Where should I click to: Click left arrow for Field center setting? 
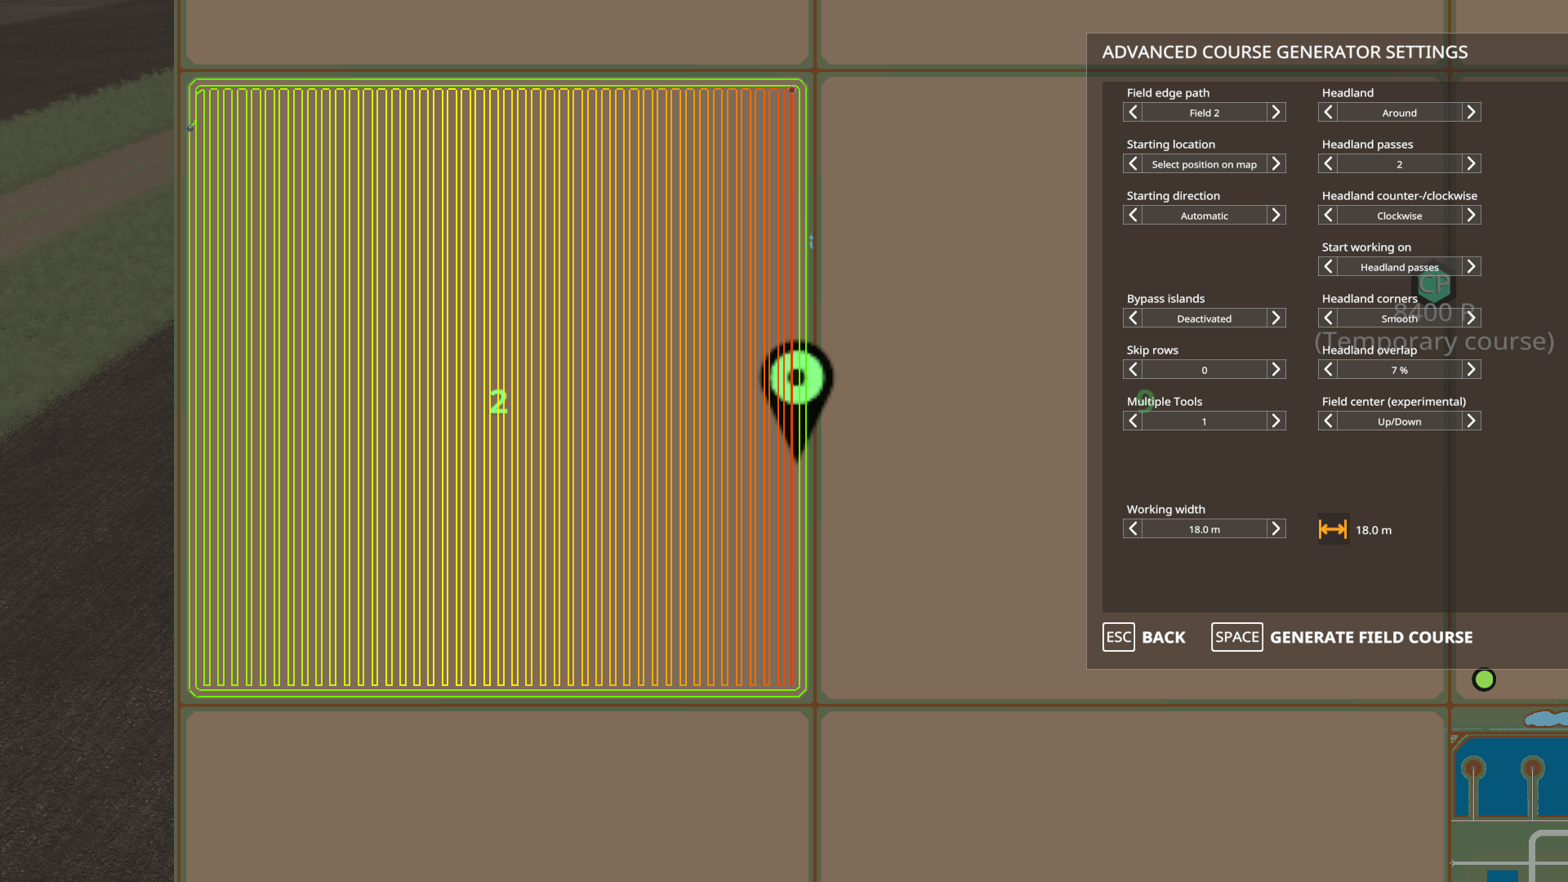point(1328,421)
